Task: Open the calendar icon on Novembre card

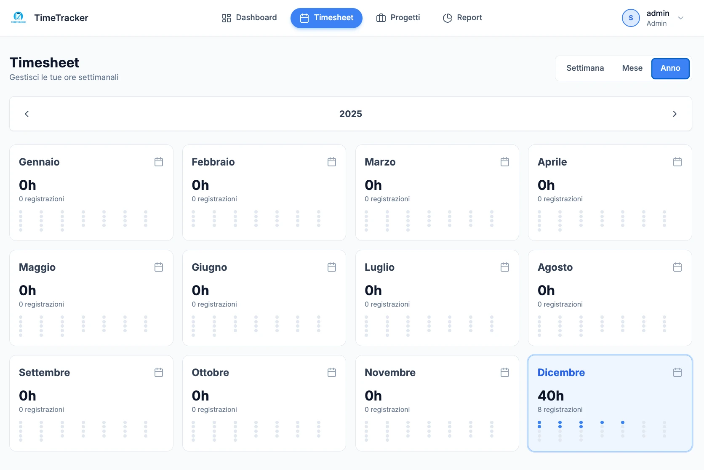Action: [505, 372]
